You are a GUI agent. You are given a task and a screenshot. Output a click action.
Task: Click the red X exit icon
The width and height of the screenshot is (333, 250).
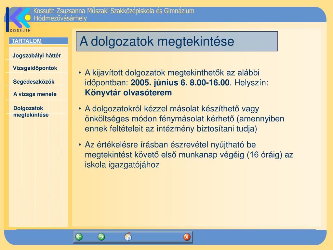pyautogui.click(x=187, y=237)
